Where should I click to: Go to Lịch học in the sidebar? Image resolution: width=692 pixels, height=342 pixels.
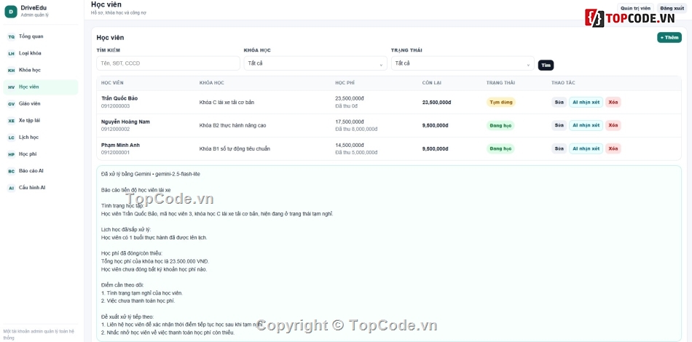[x=41, y=137]
